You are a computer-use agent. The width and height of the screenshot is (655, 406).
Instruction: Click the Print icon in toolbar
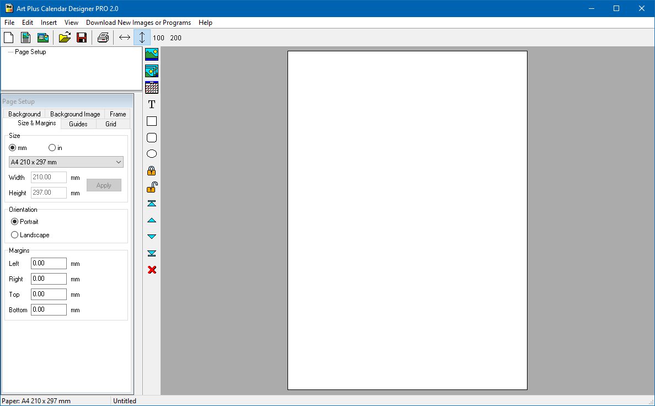tap(103, 38)
